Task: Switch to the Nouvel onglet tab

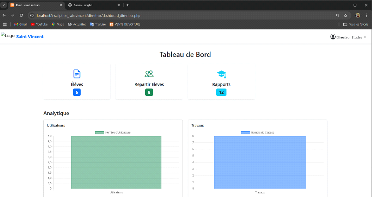Action: coord(94,5)
